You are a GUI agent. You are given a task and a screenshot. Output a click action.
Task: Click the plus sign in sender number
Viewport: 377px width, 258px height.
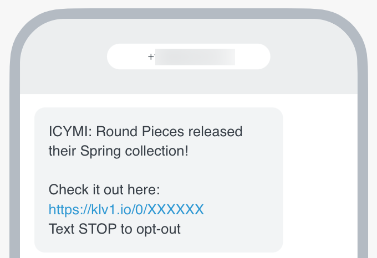click(151, 56)
